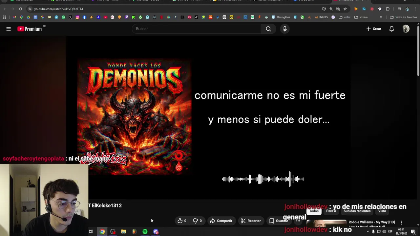
Task: Open File Explorer from the taskbar
Action: coord(123,232)
